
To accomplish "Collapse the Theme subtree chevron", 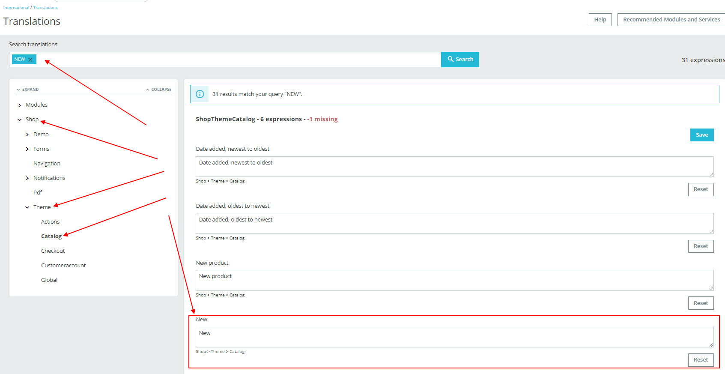I will click(27, 207).
